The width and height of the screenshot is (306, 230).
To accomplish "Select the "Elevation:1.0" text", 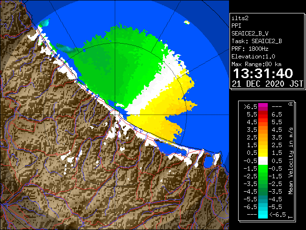I will (x=253, y=57).
